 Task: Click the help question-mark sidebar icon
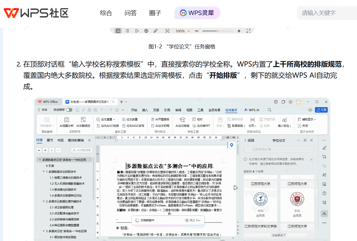pos(324,193)
